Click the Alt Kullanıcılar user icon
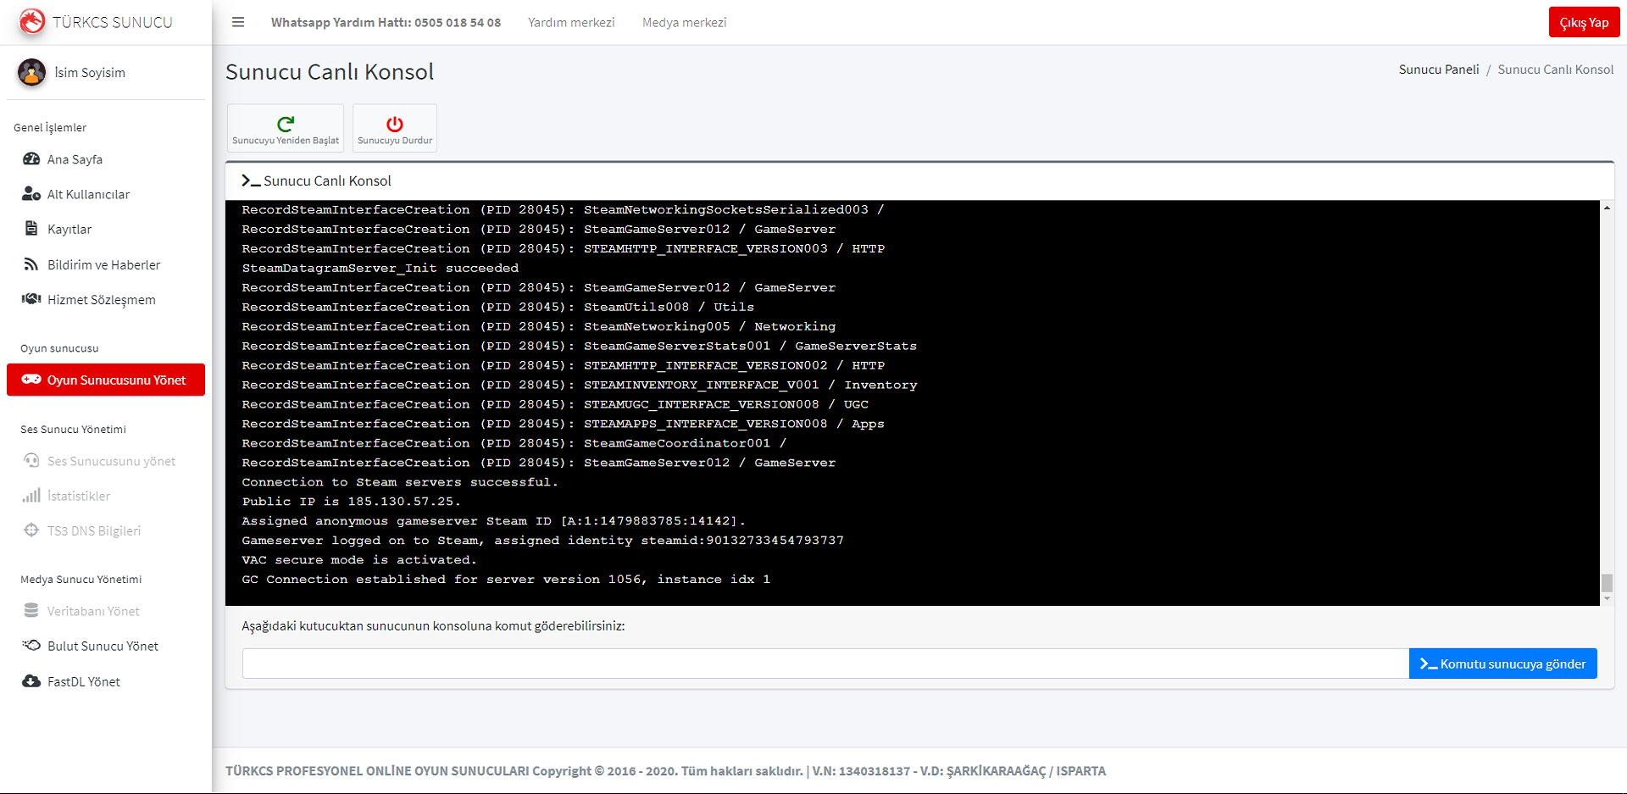 [x=31, y=194]
